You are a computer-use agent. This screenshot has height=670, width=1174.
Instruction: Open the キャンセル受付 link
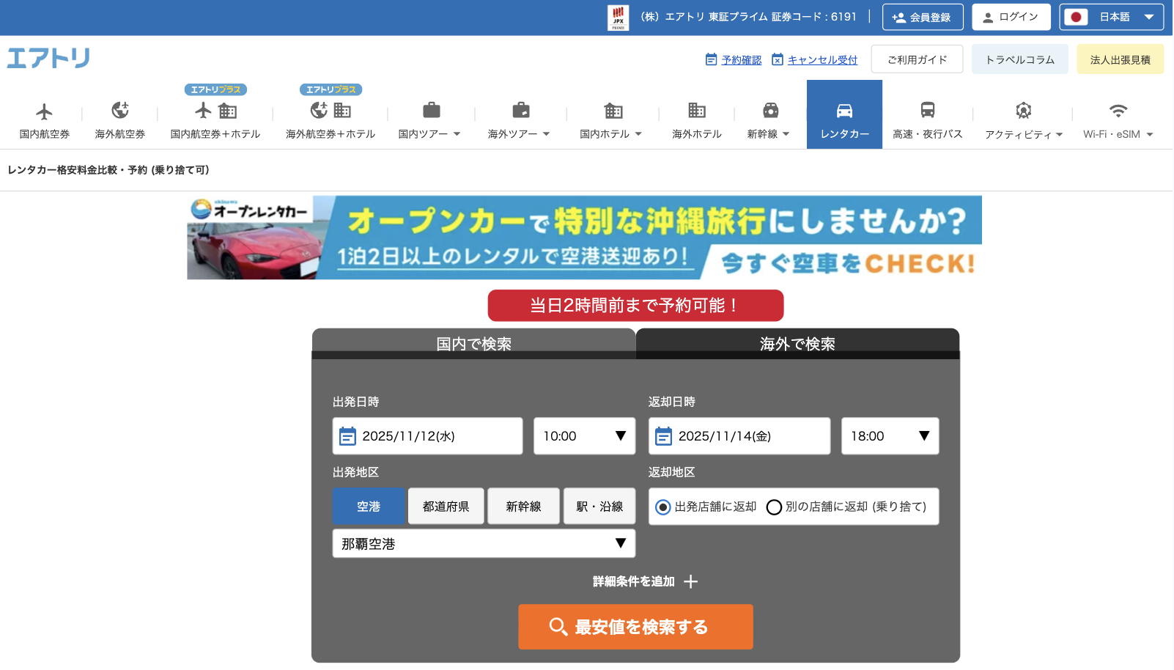pos(822,60)
